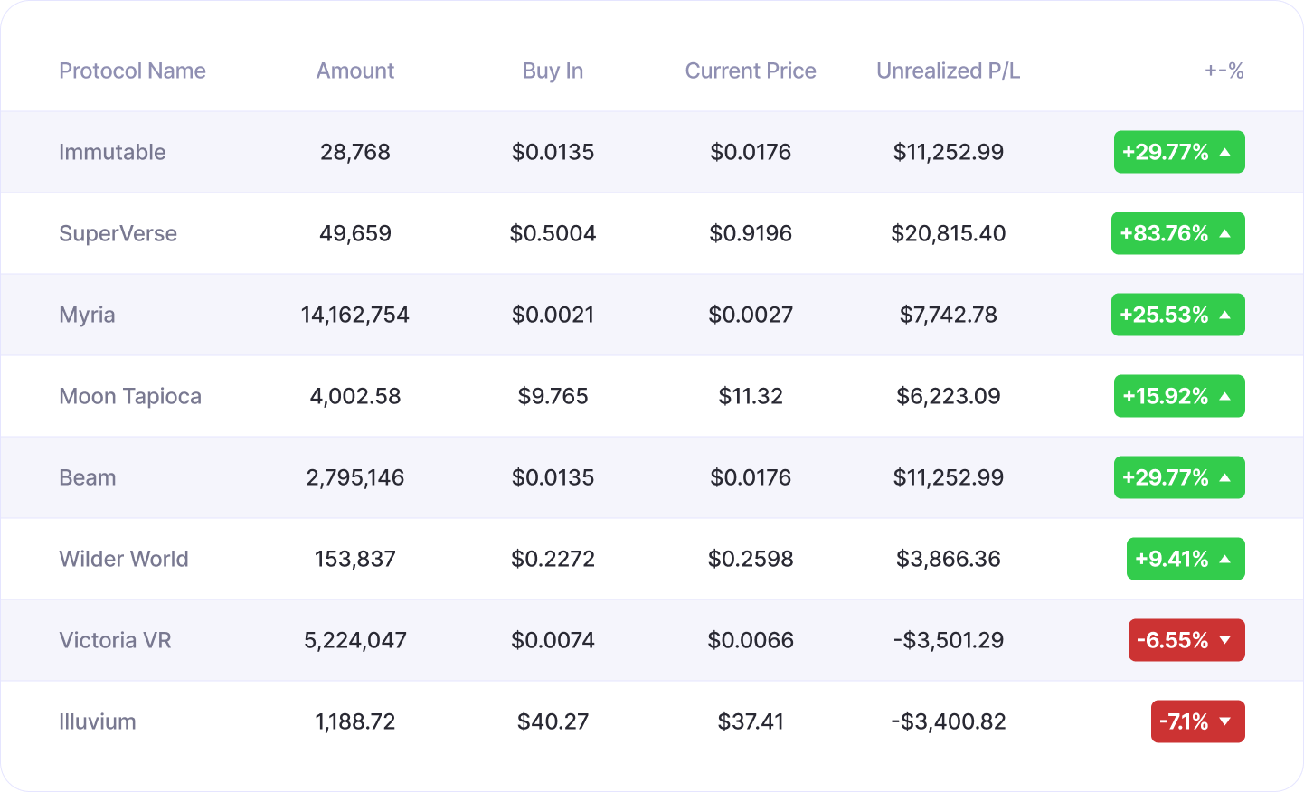Click the down arrow beside -7.1%

tap(1225, 721)
